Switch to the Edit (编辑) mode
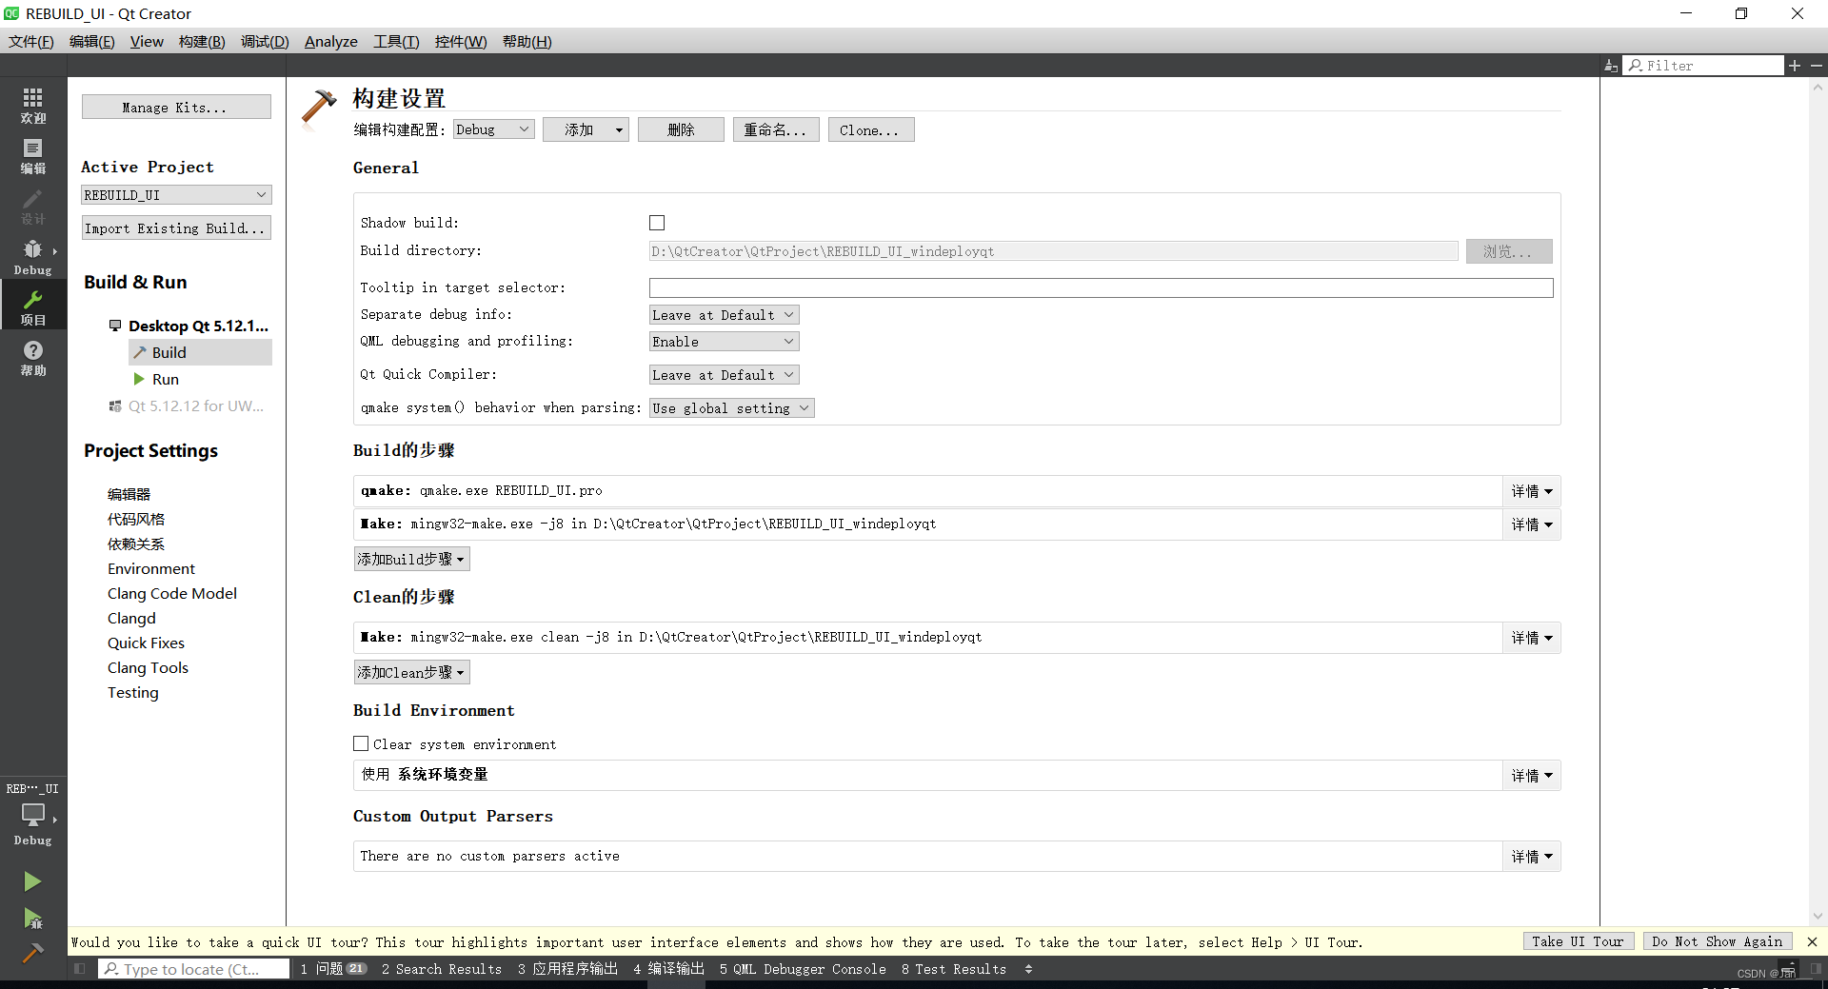Screen dimensions: 1828x989 33,155
